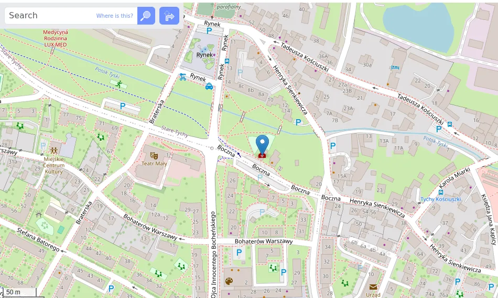Click the parking icon along Stare Tychy road

click(x=123, y=107)
